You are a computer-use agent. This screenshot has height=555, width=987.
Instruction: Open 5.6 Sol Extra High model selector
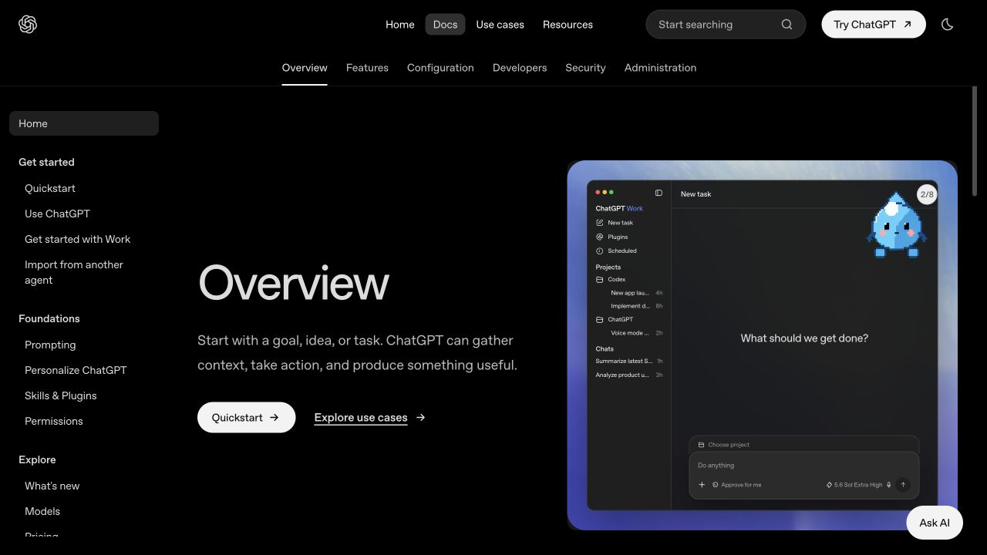point(854,485)
